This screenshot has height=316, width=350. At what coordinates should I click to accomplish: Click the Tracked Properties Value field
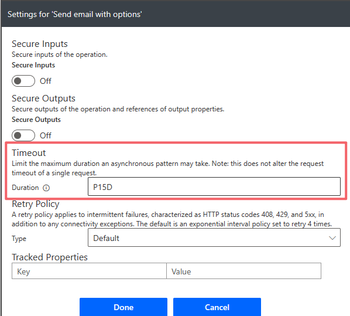[x=243, y=271]
